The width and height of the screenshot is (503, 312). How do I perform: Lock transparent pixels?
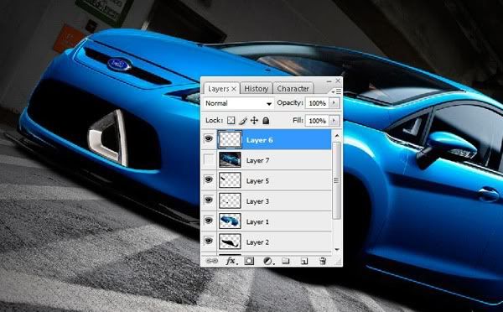231,121
